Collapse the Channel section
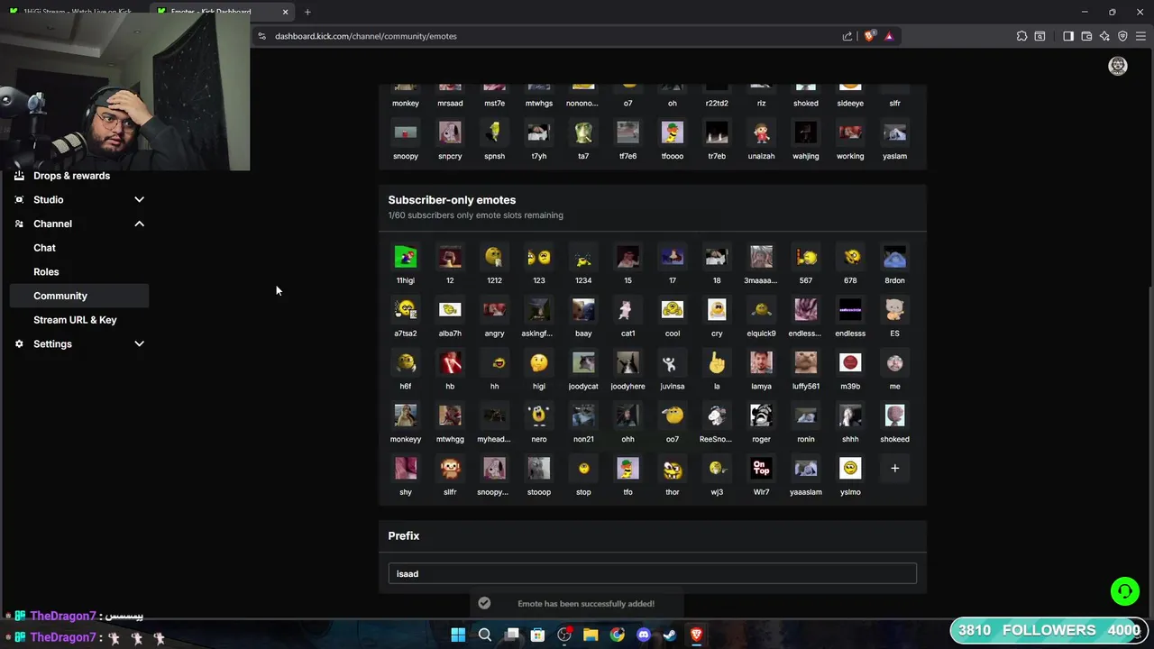The width and height of the screenshot is (1154, 649). tap(79, 224)
